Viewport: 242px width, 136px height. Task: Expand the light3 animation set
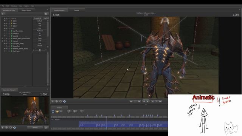(7, 26)
